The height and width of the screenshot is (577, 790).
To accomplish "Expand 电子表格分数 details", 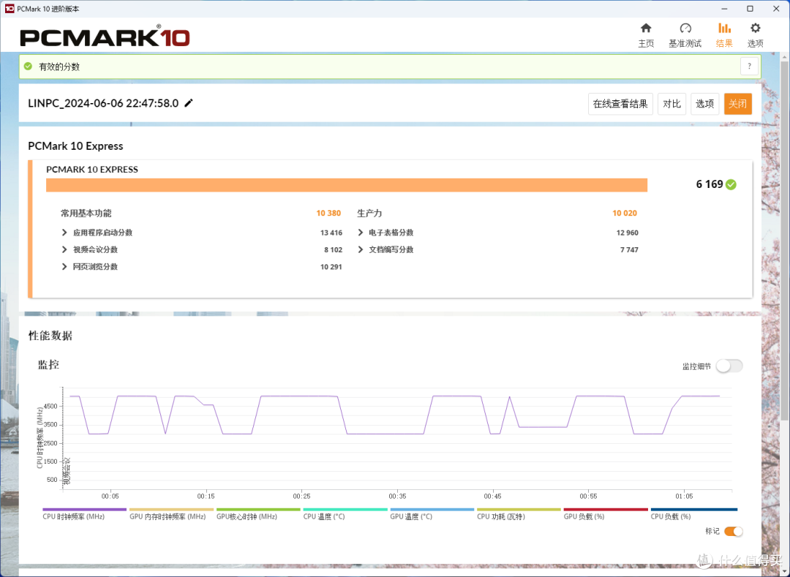I will pos(360,233).
